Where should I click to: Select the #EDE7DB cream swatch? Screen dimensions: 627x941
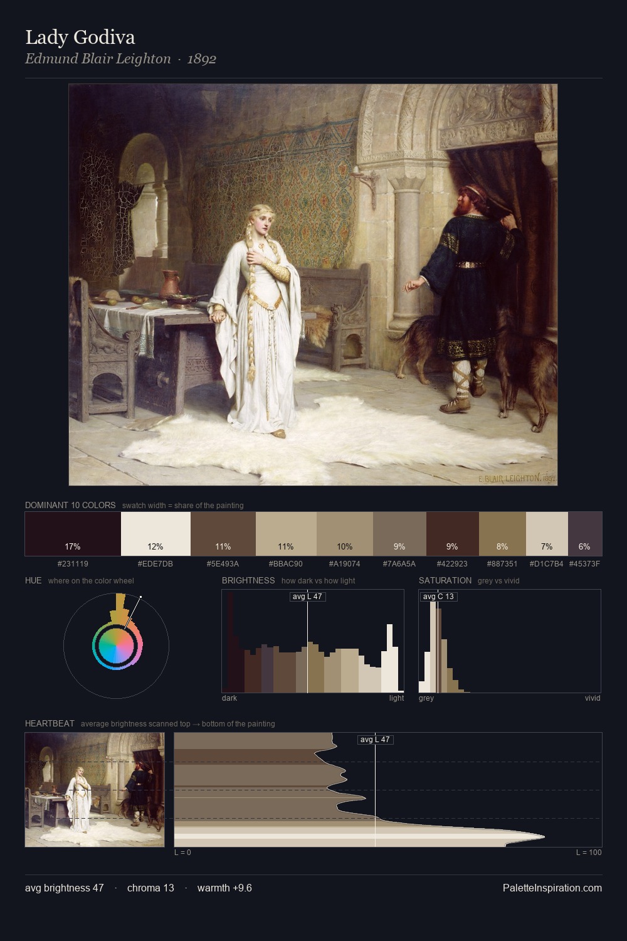point(155,534)
